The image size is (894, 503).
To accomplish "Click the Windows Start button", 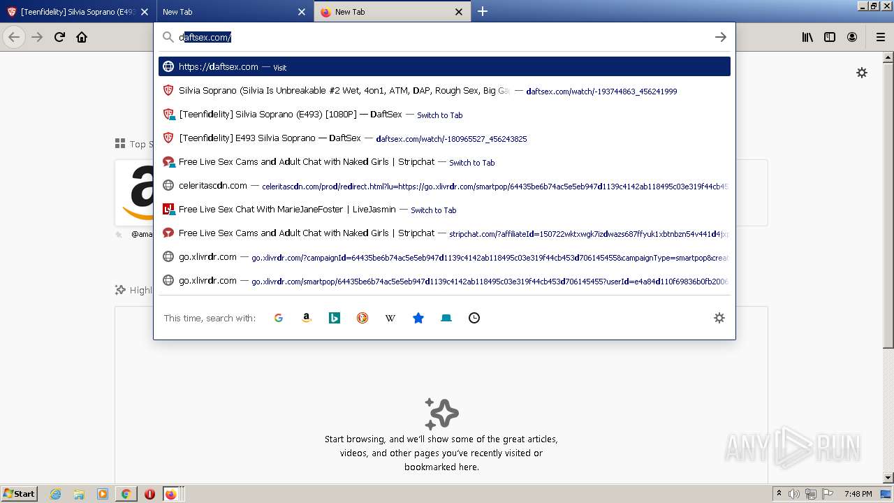I will point(20,494).
